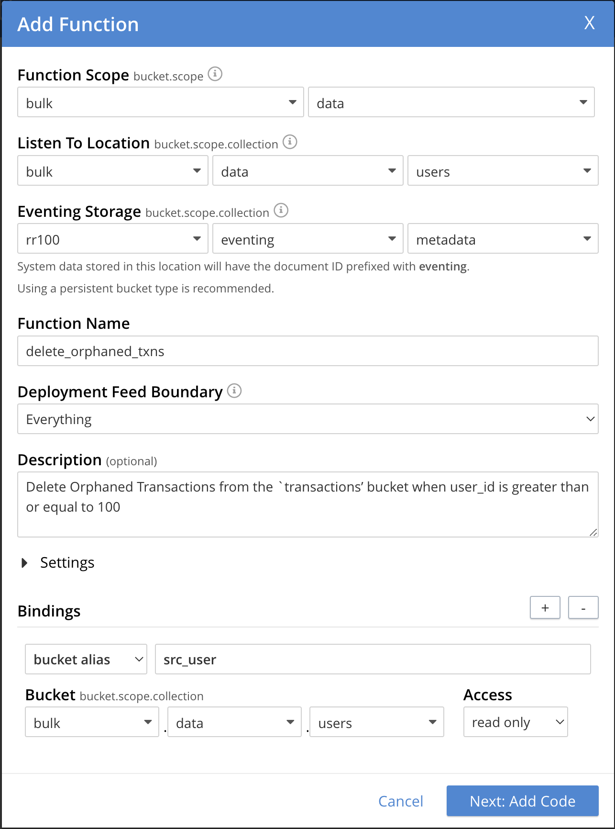Click the Function Scope info icon
Screen dimensions: 615x829
click(x=215, y=74)
